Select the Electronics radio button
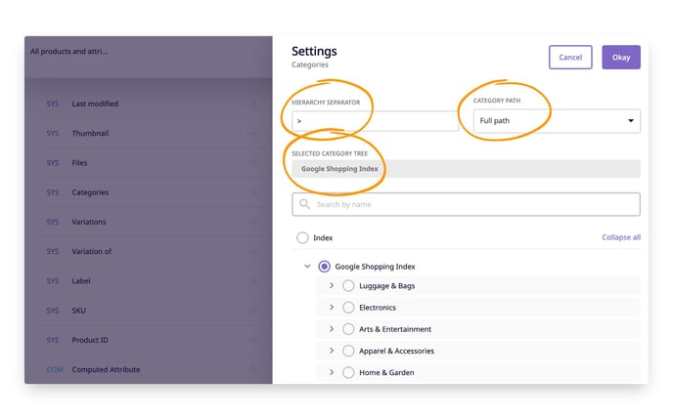Viewport: 673px width, 420px height. (348, 308)
